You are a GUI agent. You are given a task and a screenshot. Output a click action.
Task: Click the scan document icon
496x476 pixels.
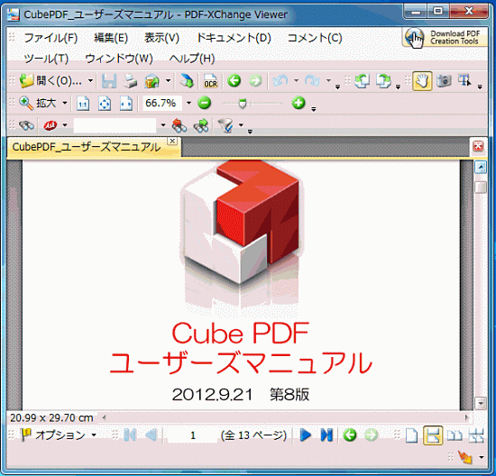187,81
